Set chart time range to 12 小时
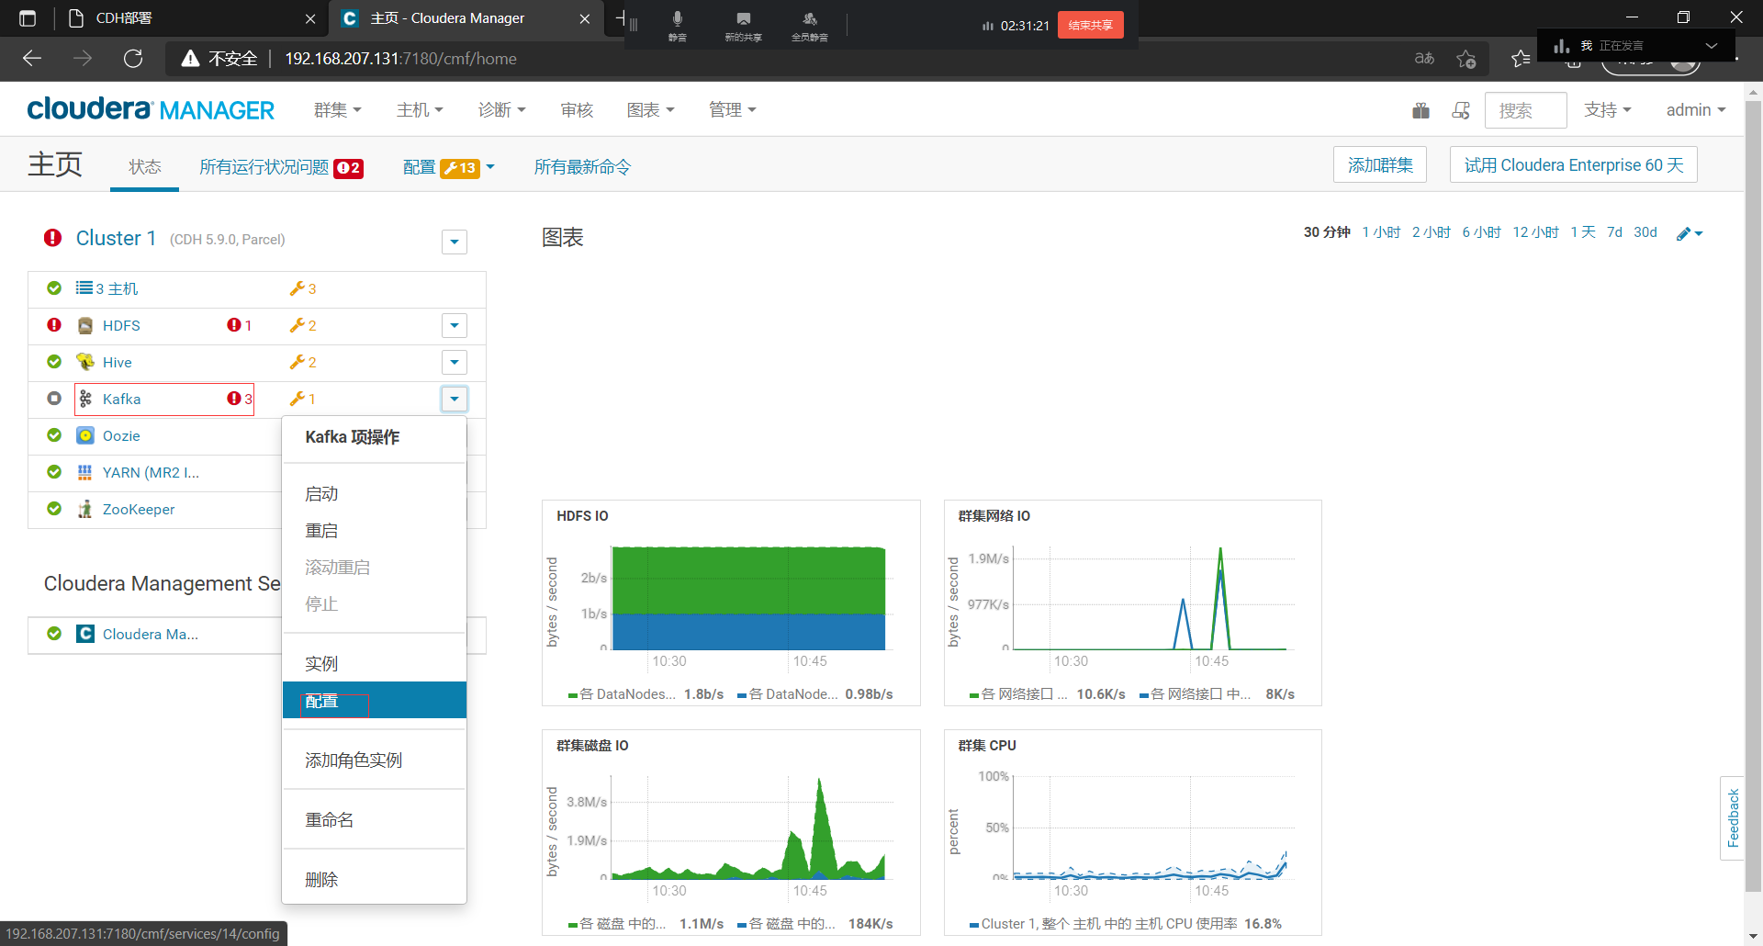This screenshot has height=946, width=1763. click(1535, 232)
